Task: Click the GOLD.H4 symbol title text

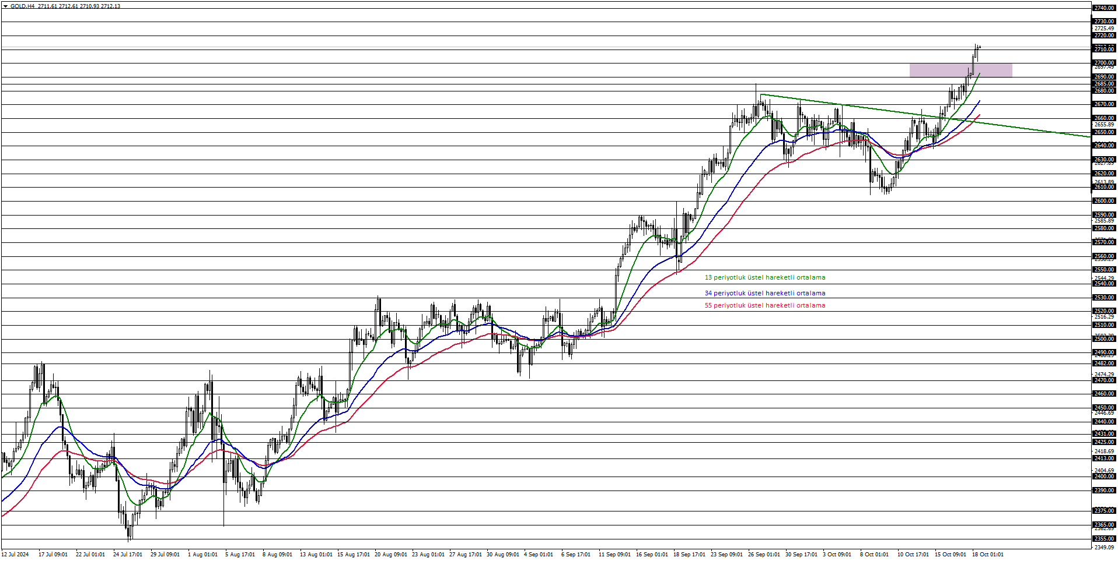Action: [x=22, y=6]
